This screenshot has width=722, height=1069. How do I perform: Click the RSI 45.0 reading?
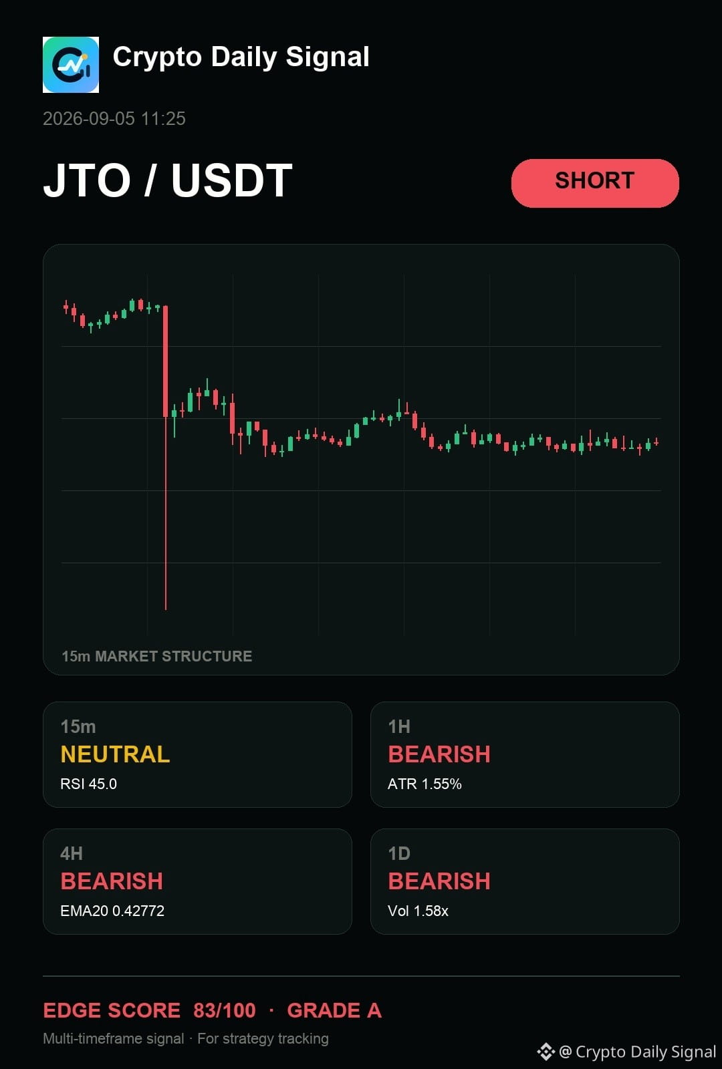tap(88, 784)
